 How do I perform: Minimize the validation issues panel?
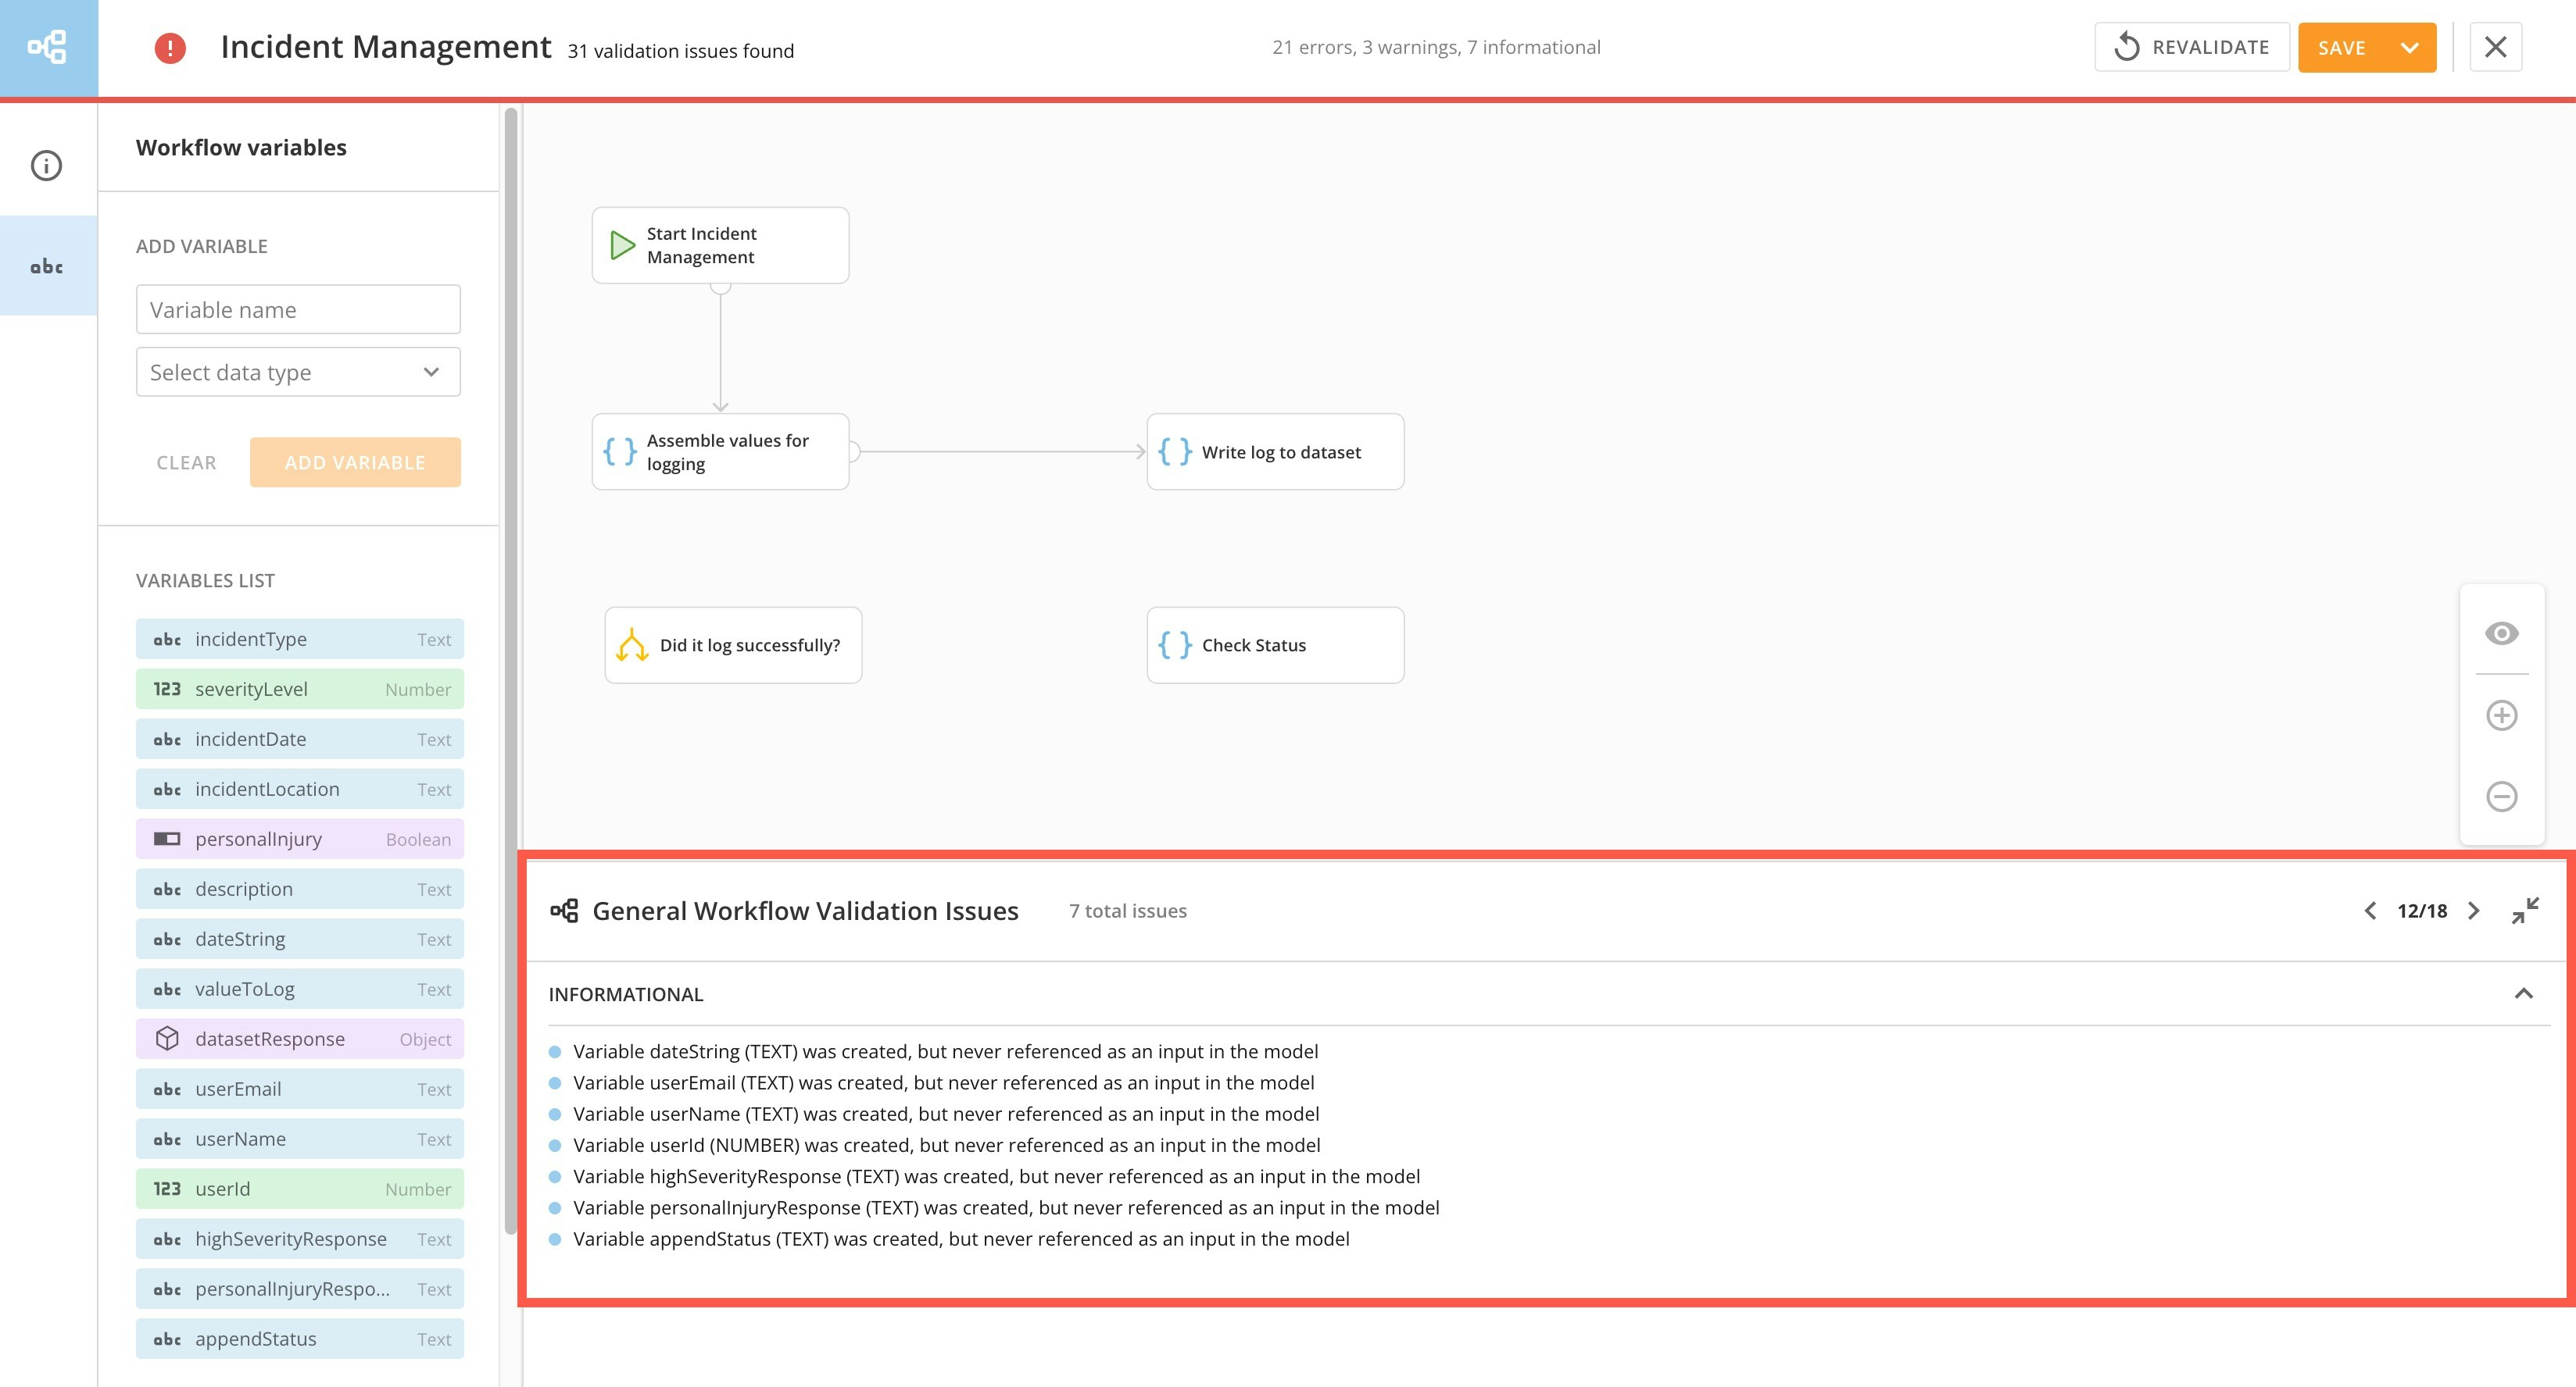pyautogui.click(x=2525, y=911)
